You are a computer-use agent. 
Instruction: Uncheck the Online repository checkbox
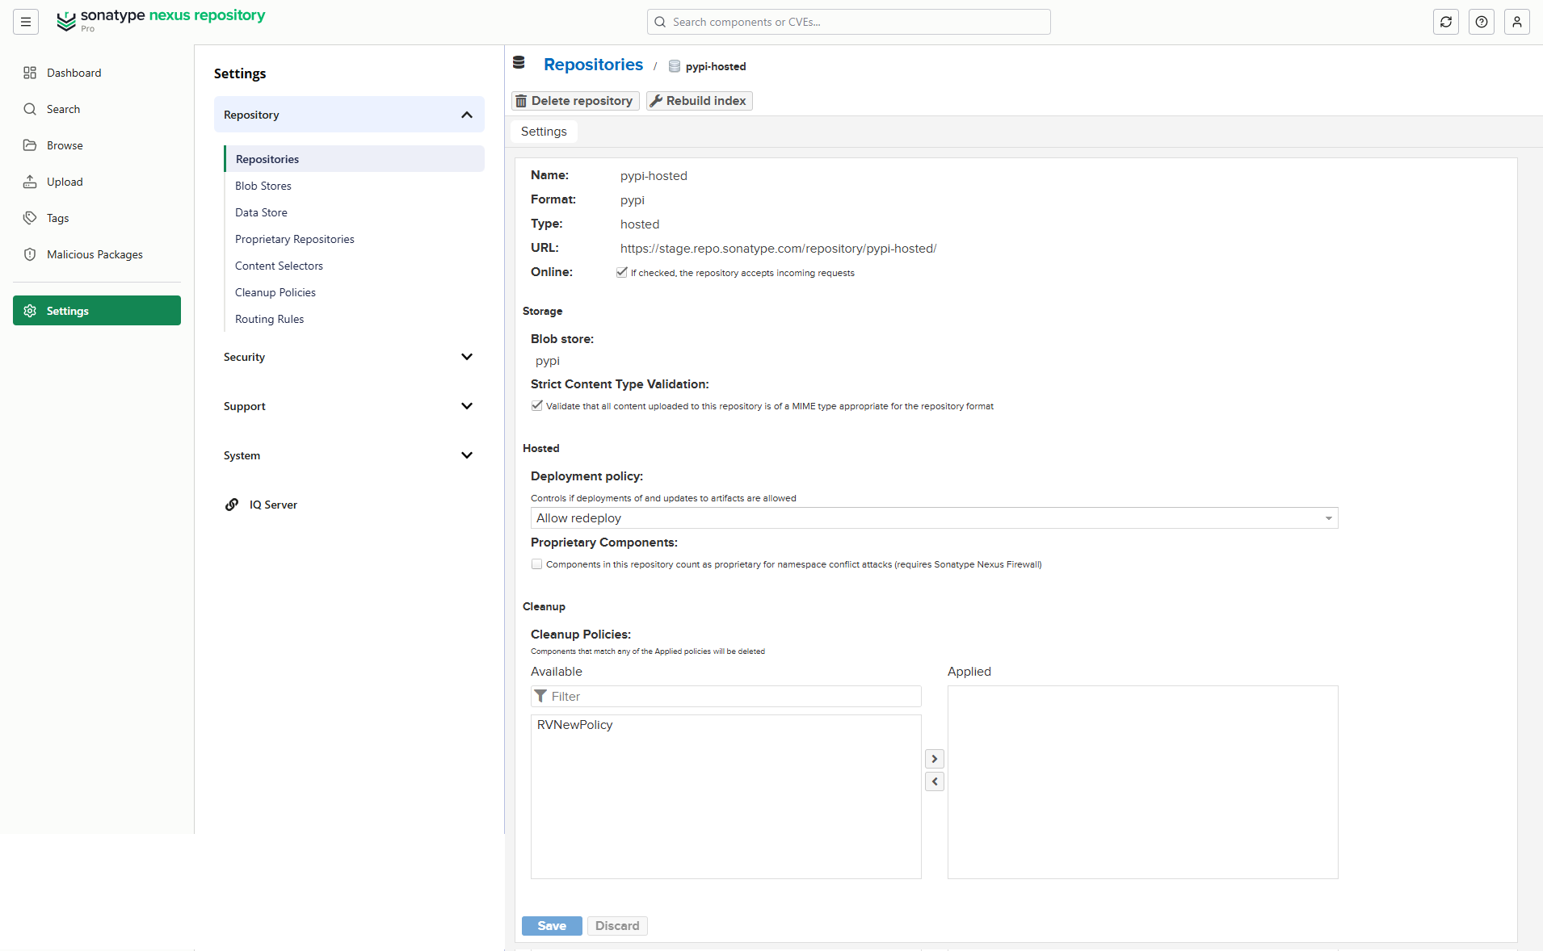point(622,273)
